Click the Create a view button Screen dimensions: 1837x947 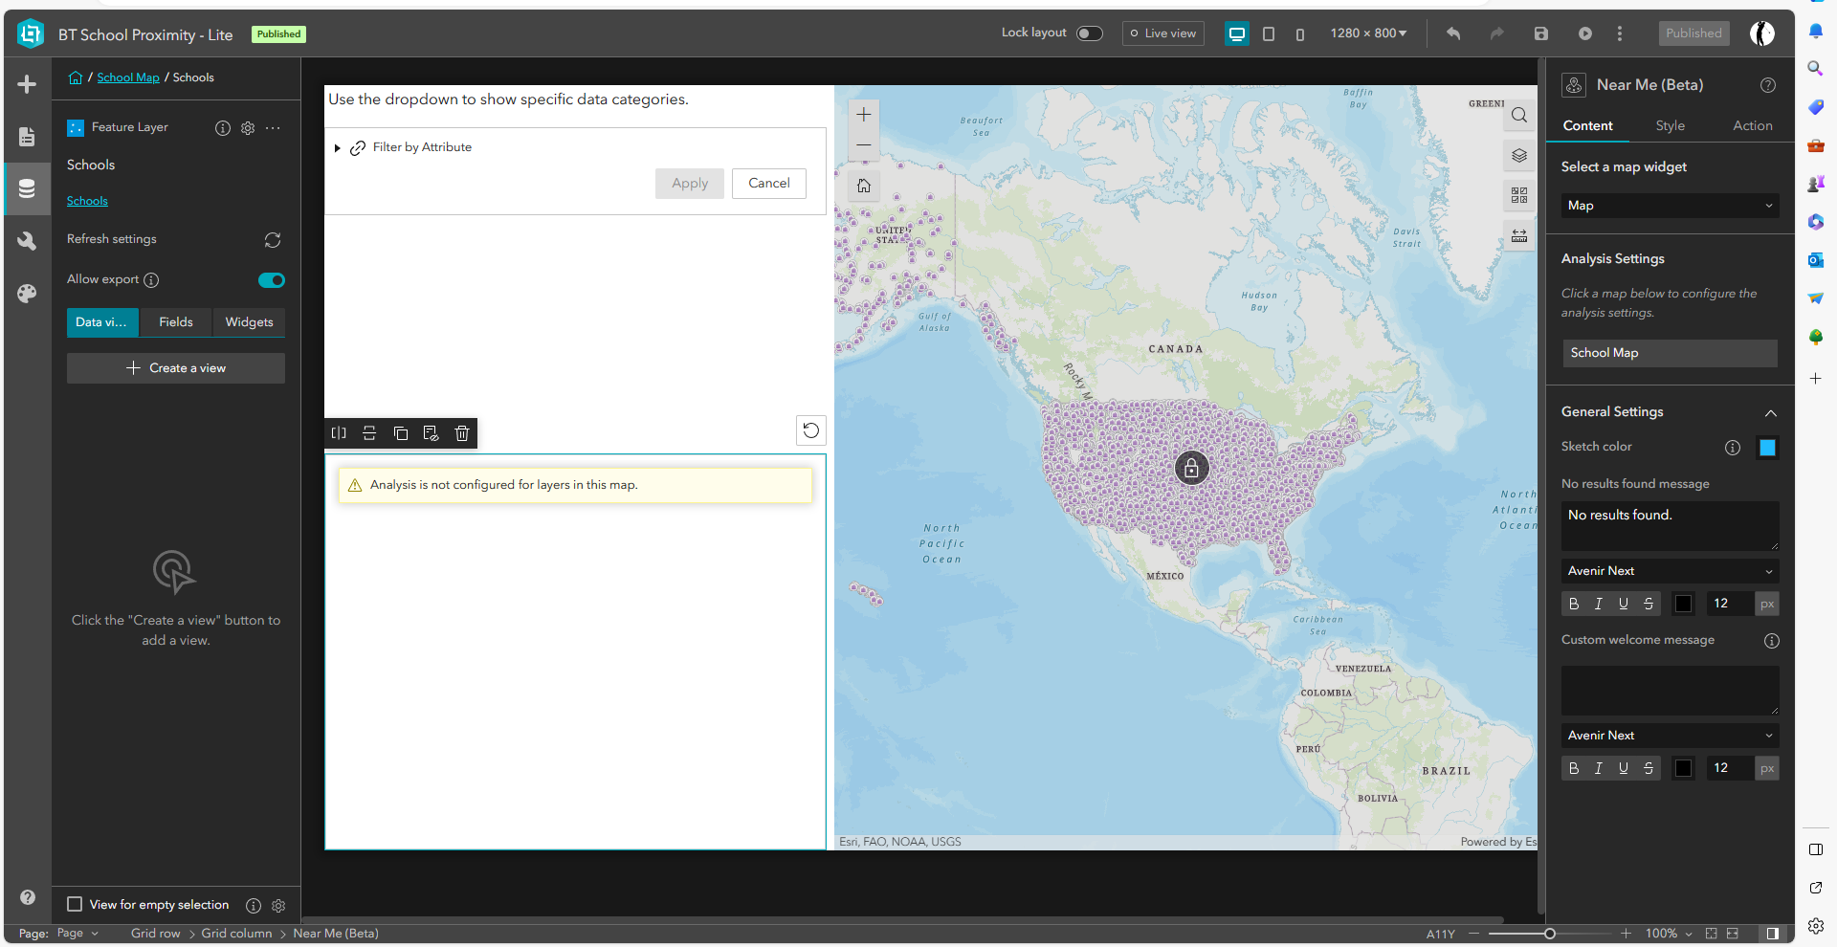pyautogui.click(x=176, y=368)
